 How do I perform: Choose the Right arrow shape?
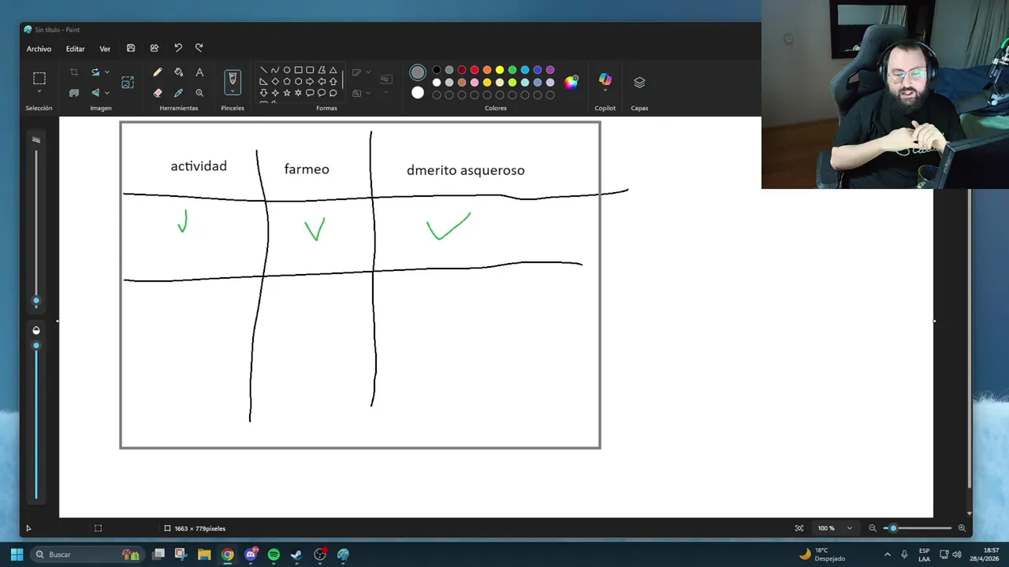(310, 81)
